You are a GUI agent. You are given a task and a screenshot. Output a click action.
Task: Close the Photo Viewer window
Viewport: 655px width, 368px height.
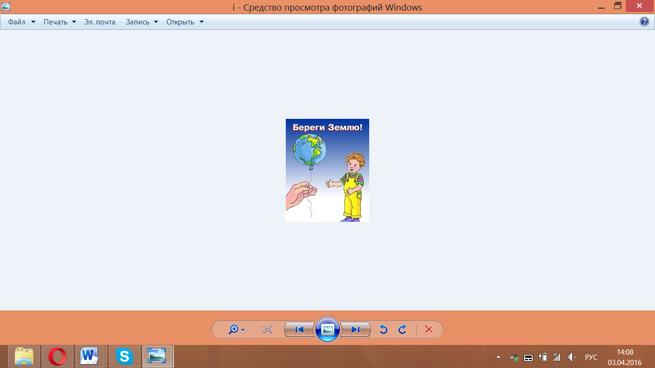pos(640,6)
